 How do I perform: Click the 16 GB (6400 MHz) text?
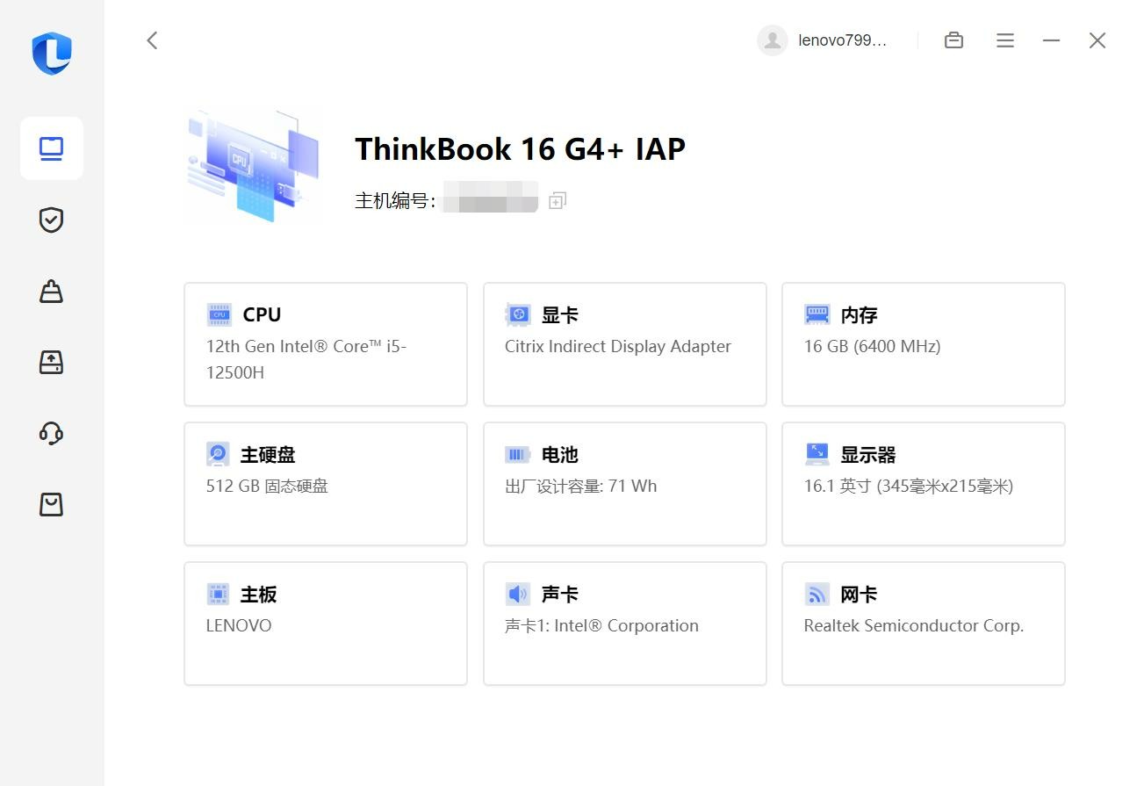coord(872,346)
